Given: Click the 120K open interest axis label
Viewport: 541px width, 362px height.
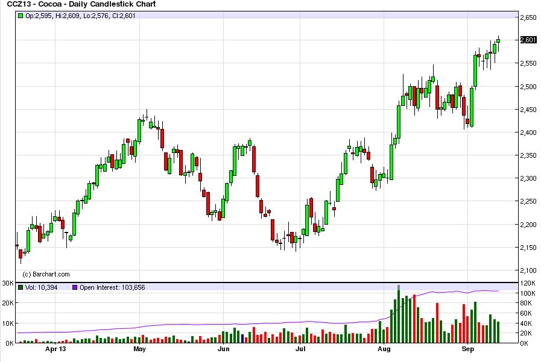Looking at the screenshot, I should point(528,283).
